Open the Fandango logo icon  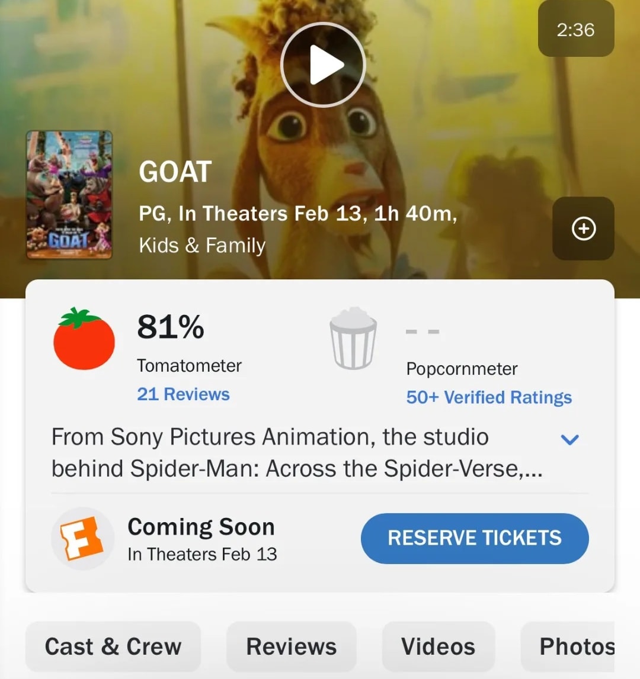point(82,538)
